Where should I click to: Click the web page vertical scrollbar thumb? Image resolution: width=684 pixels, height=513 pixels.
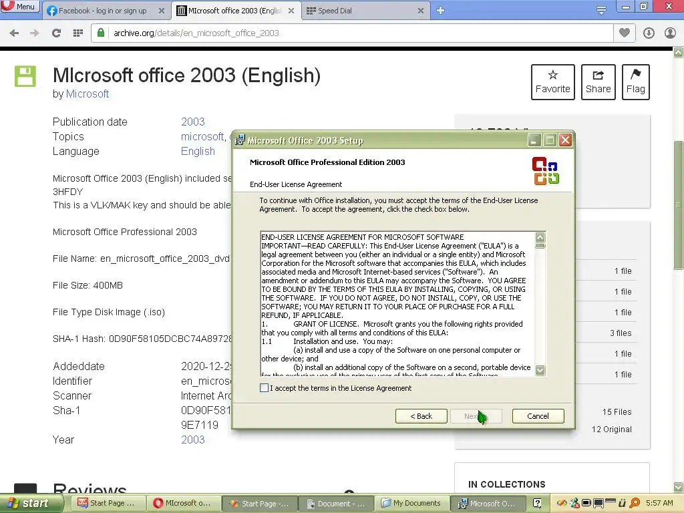(x=679, y=205)
